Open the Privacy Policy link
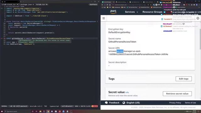The image size is (201, 113). [x=175, y=103]
